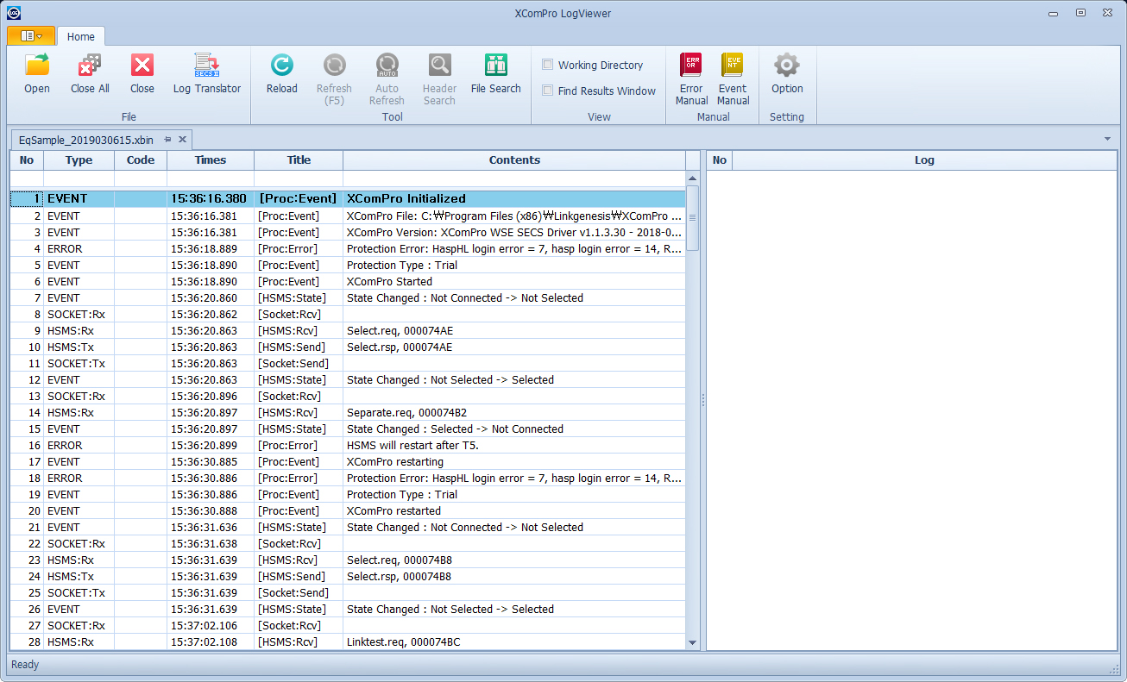Select row 16 HSMS will restart after T5
The width and height of the screenshot is (1127, 682).
tap(348, 445)
